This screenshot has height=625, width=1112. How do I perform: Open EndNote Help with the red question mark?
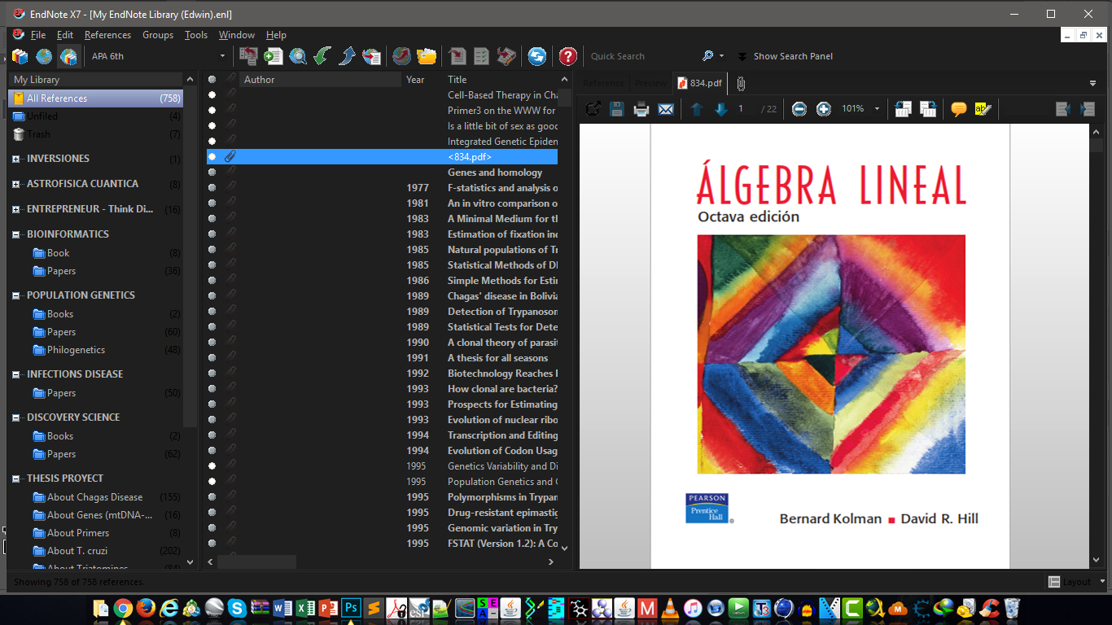click(568, 56)
